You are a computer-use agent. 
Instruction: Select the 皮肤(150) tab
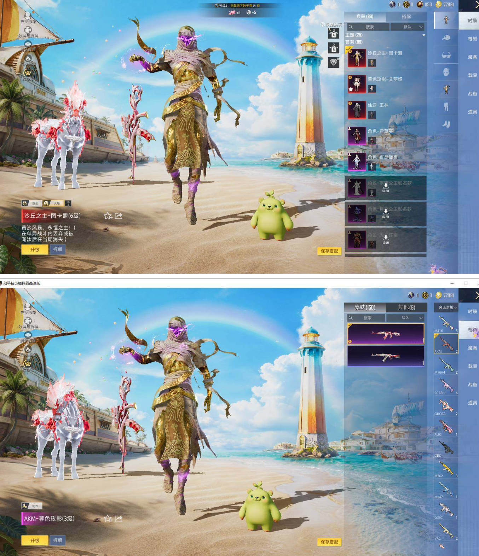pyautogui.click(x=365, y=307)
